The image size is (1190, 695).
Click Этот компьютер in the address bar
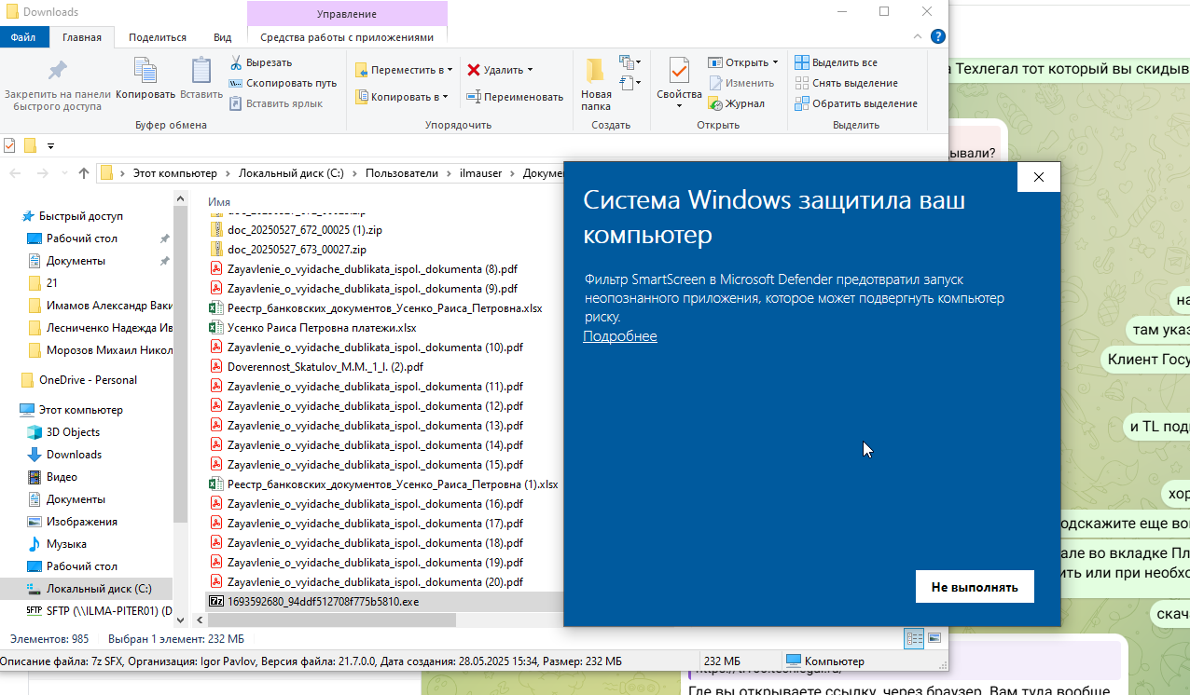174,173
